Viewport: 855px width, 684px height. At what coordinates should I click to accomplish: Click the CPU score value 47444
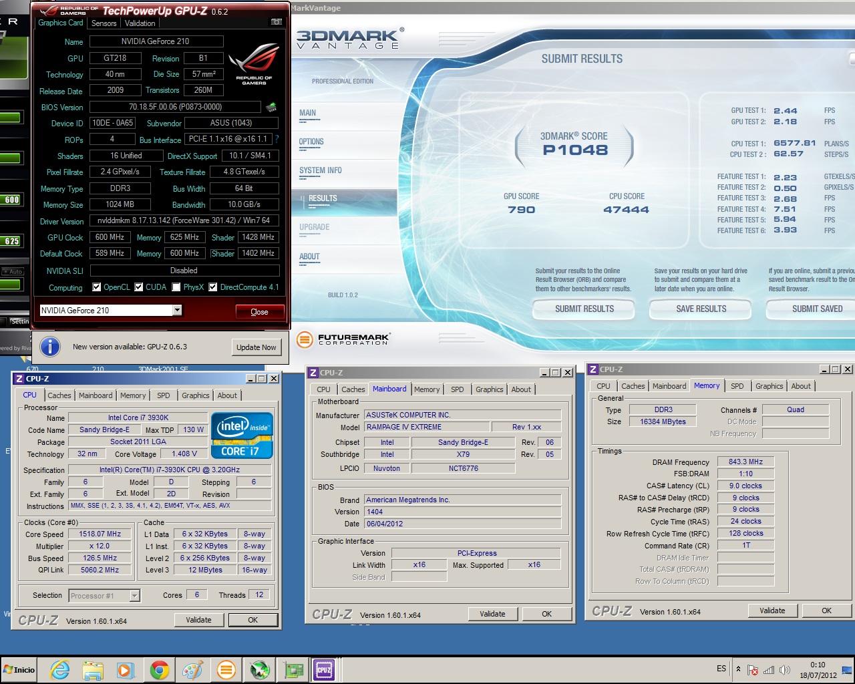pyautogui.click(x=626, y=210)
